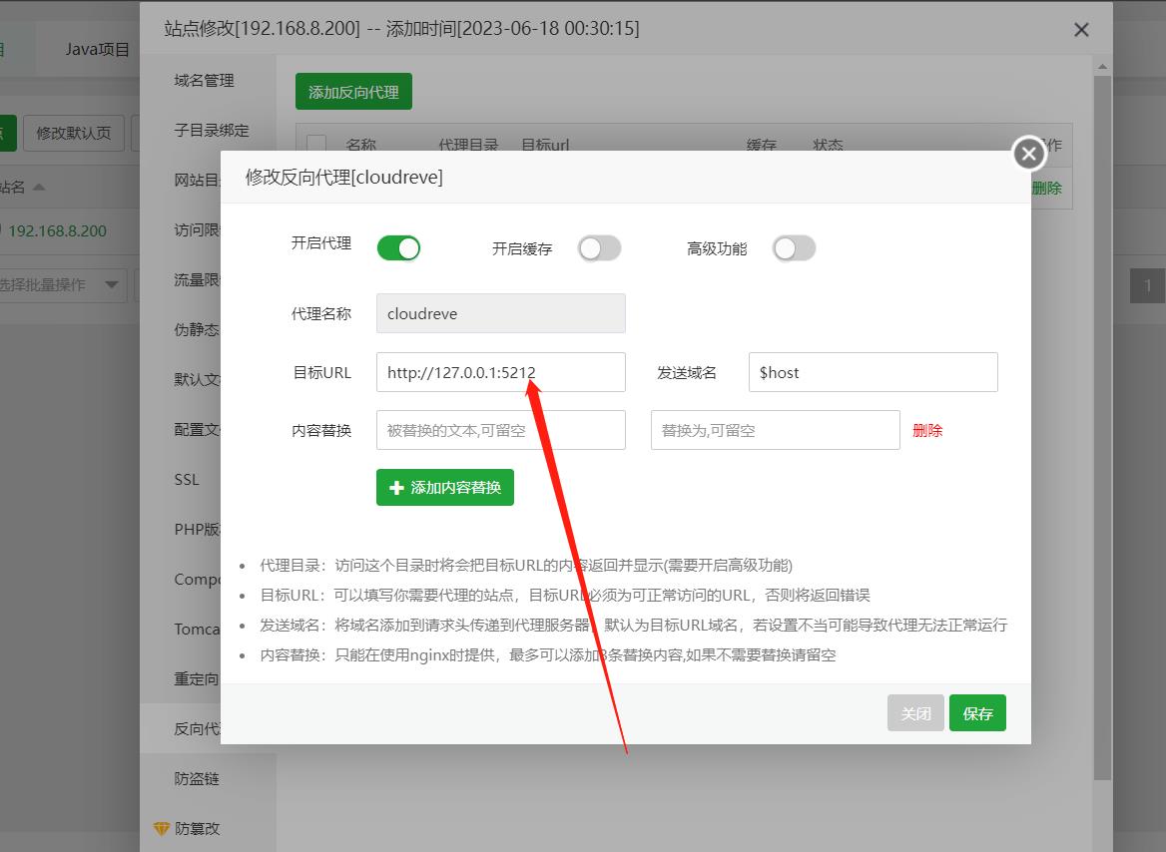Click the sort arrow next to 站名
Image resolution: width=1166 pixels, height=852 pixels.
click(39, 187)
